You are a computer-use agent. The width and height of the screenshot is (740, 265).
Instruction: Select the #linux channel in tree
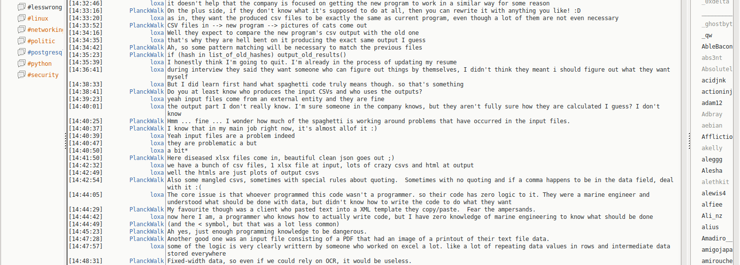click(x=38, y=18)
